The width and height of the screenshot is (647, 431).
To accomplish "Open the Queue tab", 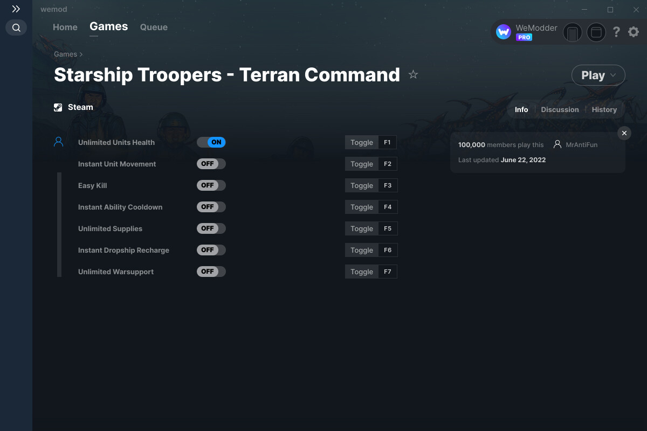I will 154,27.
